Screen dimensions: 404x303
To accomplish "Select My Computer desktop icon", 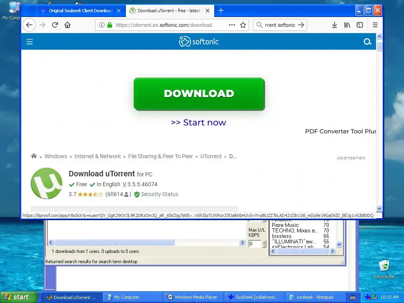I will pos(11,11).
